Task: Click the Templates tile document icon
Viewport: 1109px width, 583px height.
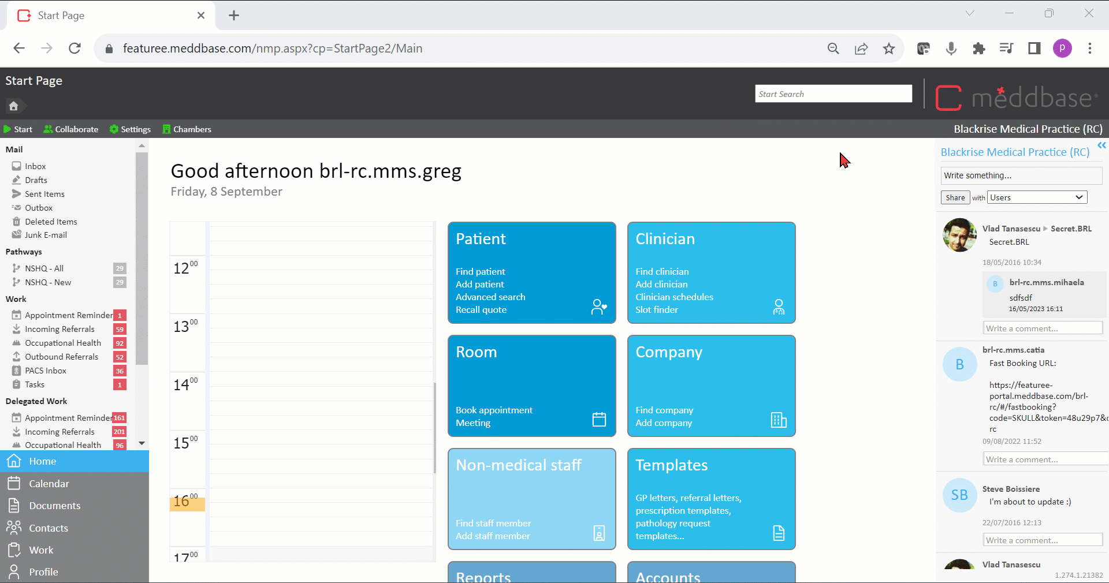Action: (x=779, y=533)
